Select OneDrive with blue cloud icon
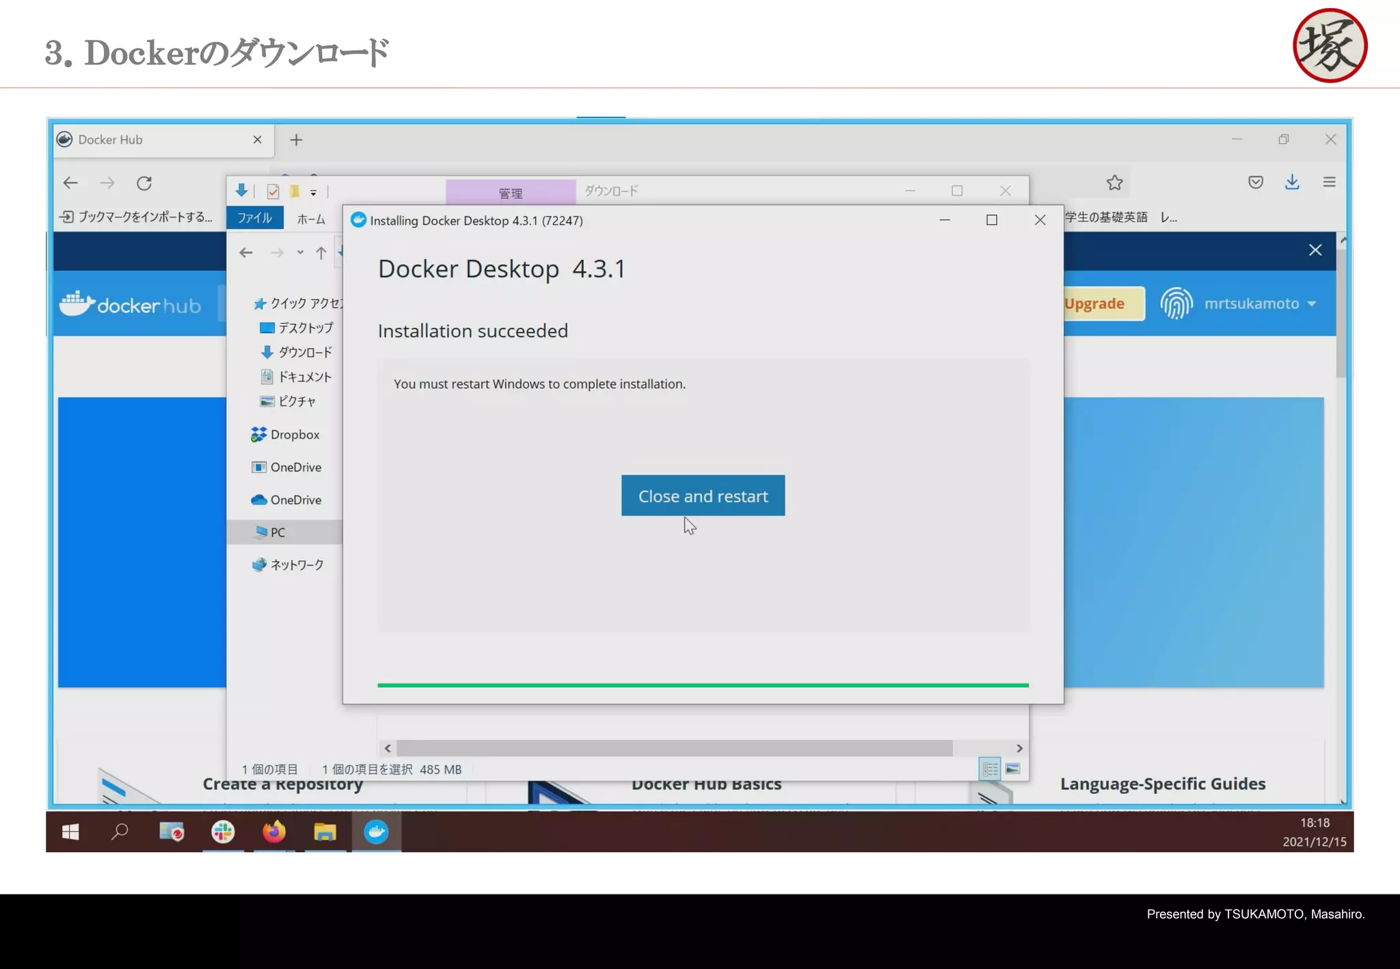This screenshot has height=969, width=1400. tap(287, 500)
